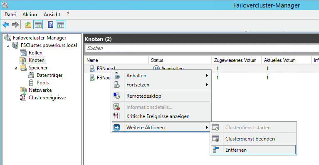The width and height of the screenshot is (319, 165).
Task: Click the greyed Informationsdetails... entry
Action: click(x=161, y=107)
